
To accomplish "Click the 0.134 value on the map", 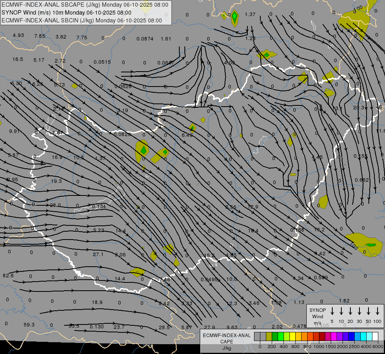I will click(x=99, y=206).
